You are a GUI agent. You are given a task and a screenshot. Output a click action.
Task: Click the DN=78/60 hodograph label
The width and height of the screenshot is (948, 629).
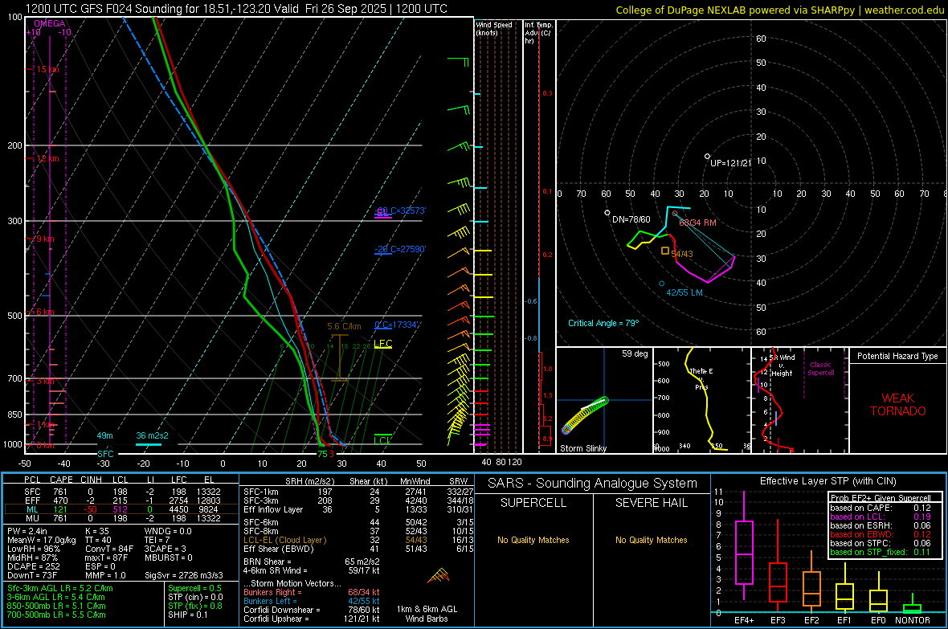pyautogui.click(x=631, y=219)
